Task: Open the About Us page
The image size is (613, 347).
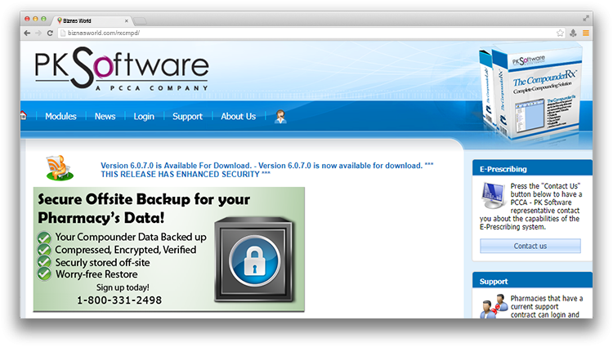Action: click(238, 116)
